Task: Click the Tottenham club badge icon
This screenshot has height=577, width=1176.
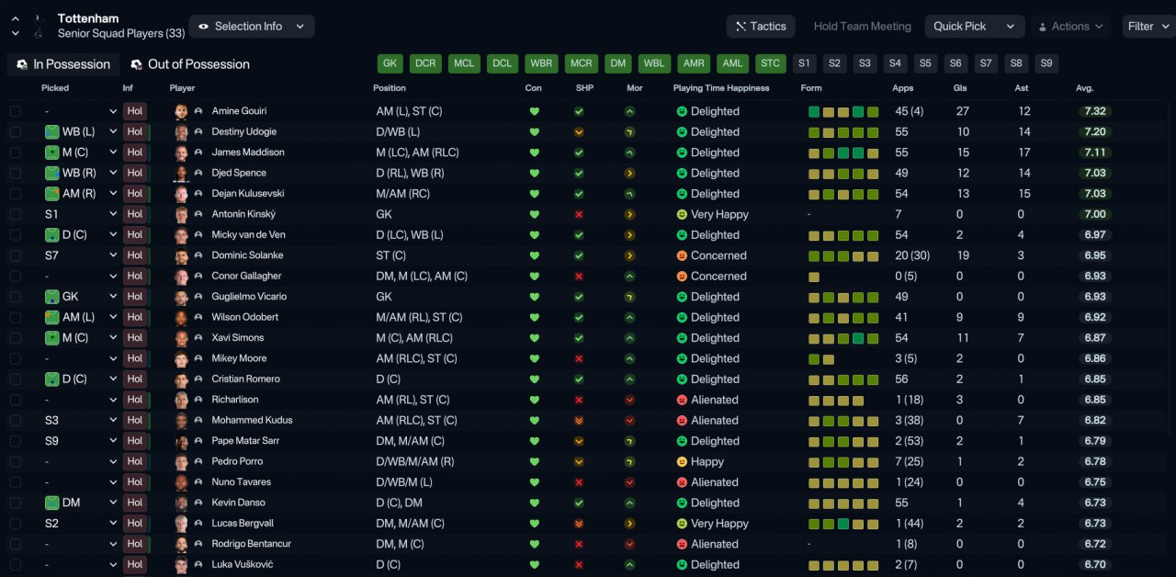Action: point(38,26)
